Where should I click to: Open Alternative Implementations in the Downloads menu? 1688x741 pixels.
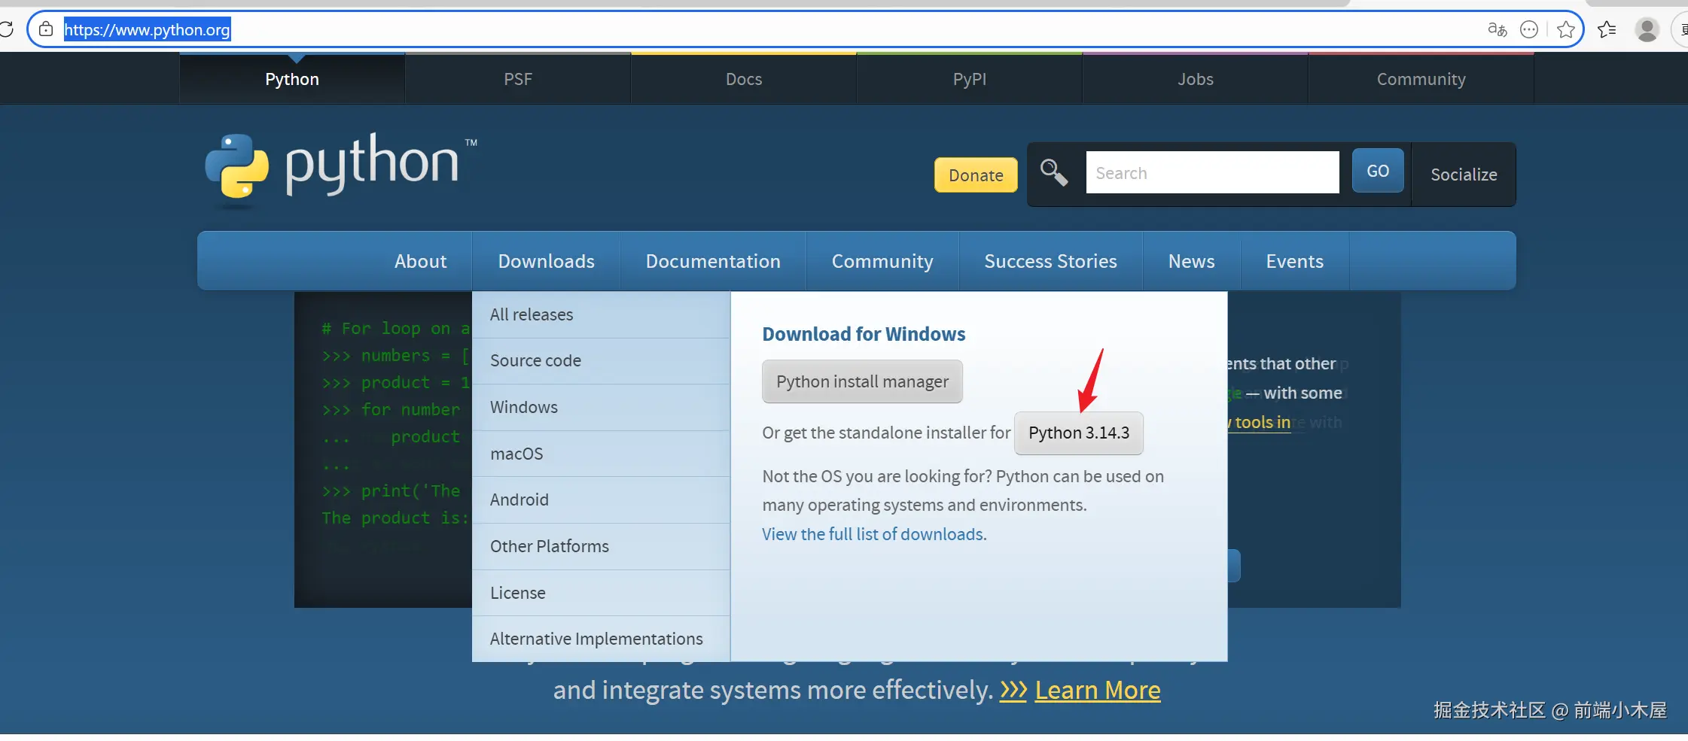point(601,639)
